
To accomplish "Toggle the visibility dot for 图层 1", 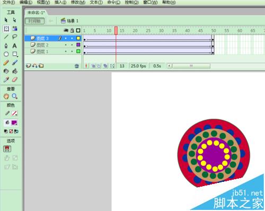I will point(66,51).
